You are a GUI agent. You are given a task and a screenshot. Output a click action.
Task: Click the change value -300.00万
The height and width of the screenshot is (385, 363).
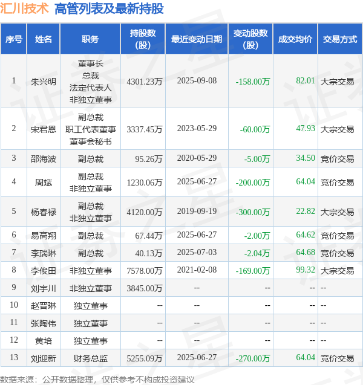253,212
